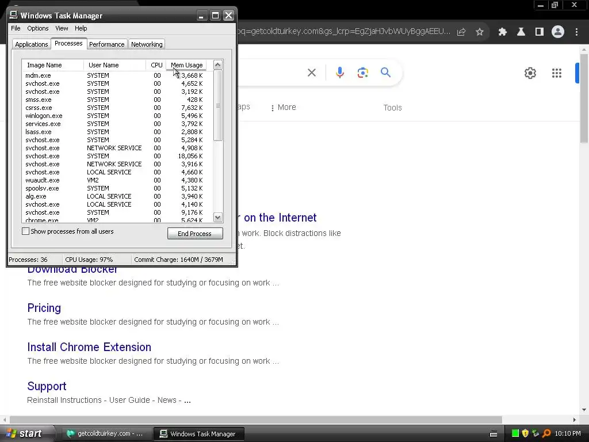This screenshot has height=442, width=589.
Task: Click the blue magnifier search icon
Action: click(385, 72)
